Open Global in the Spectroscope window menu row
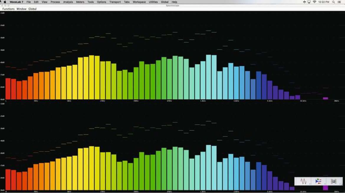 point(32,9)
